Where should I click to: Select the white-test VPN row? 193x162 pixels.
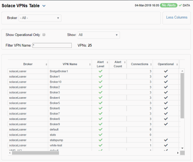coord(93,145)
